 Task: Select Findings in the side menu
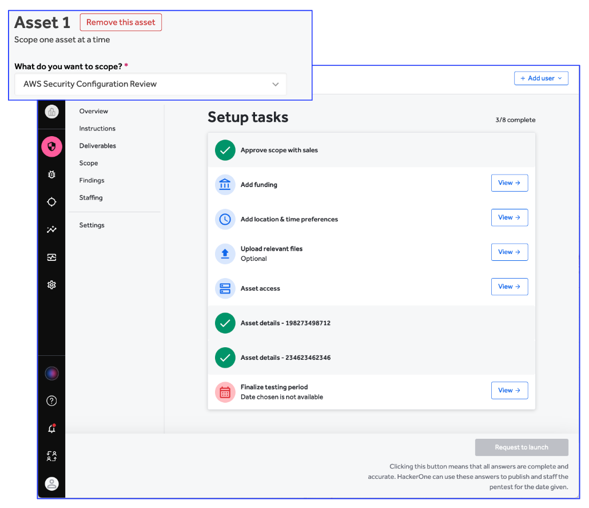(x=92, y=180)
